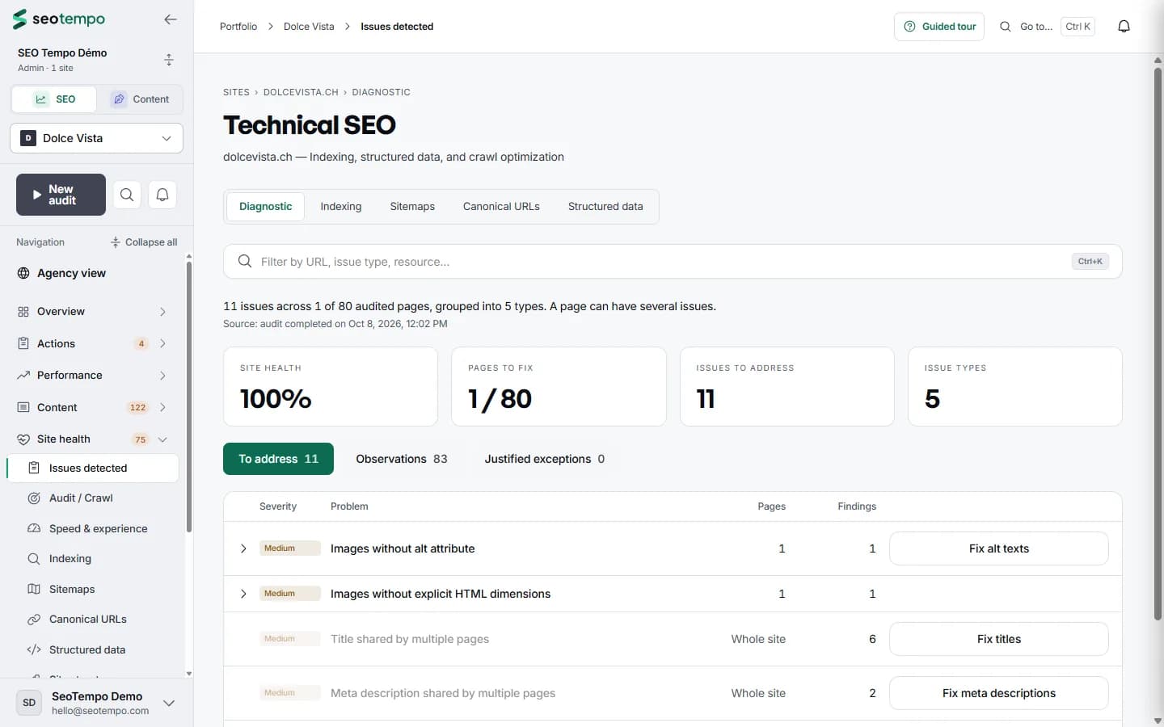Show Justified exceptions list
Screen dimensions: 1164x727
point(545,459)
